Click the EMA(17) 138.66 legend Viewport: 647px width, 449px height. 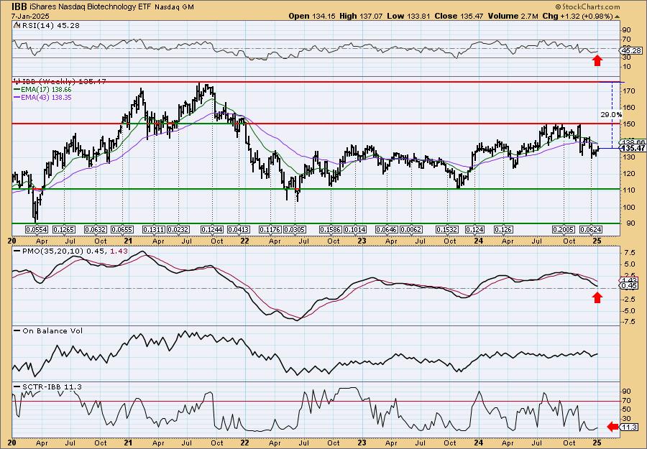47,90
